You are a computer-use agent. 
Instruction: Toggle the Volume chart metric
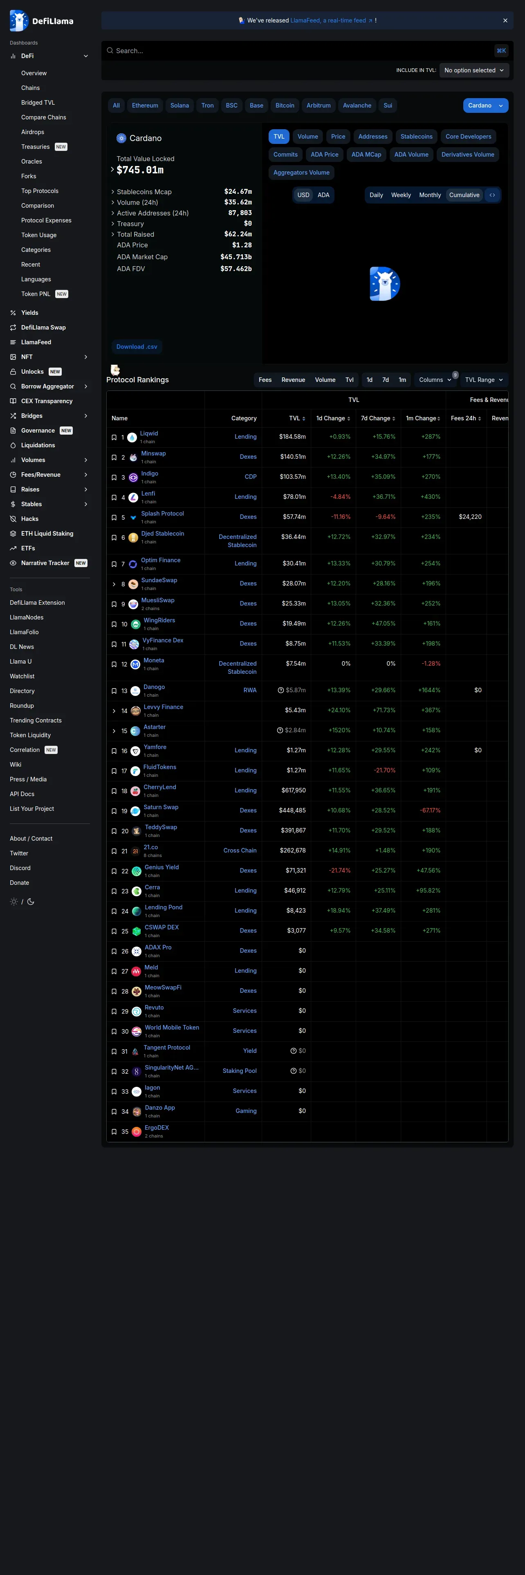(307, 136)
